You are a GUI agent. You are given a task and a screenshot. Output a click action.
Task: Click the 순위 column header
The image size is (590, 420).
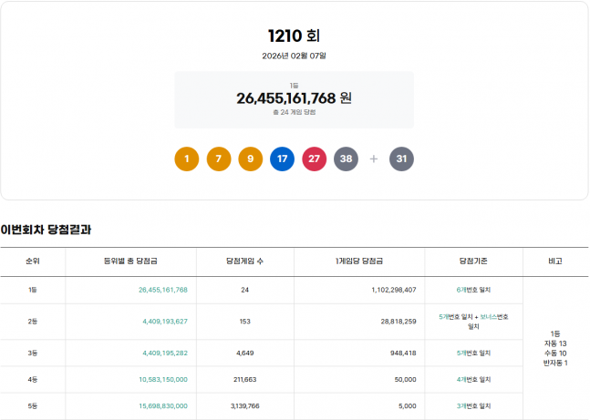33,261
